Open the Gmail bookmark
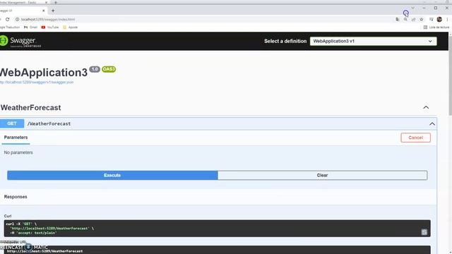452x254 pixels. [30, 27]
